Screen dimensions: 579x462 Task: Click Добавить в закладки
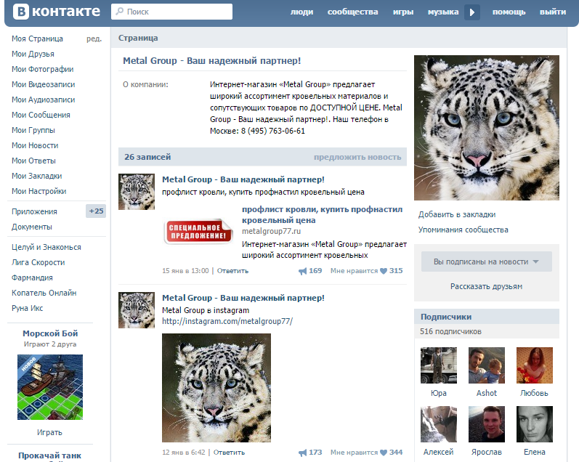pos(457,214)
